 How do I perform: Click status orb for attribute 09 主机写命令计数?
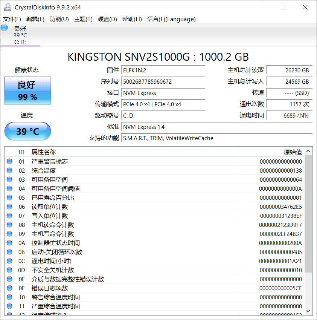coord(9,234)
